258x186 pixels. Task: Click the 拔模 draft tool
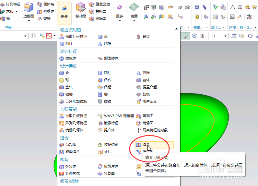[44, 18]
